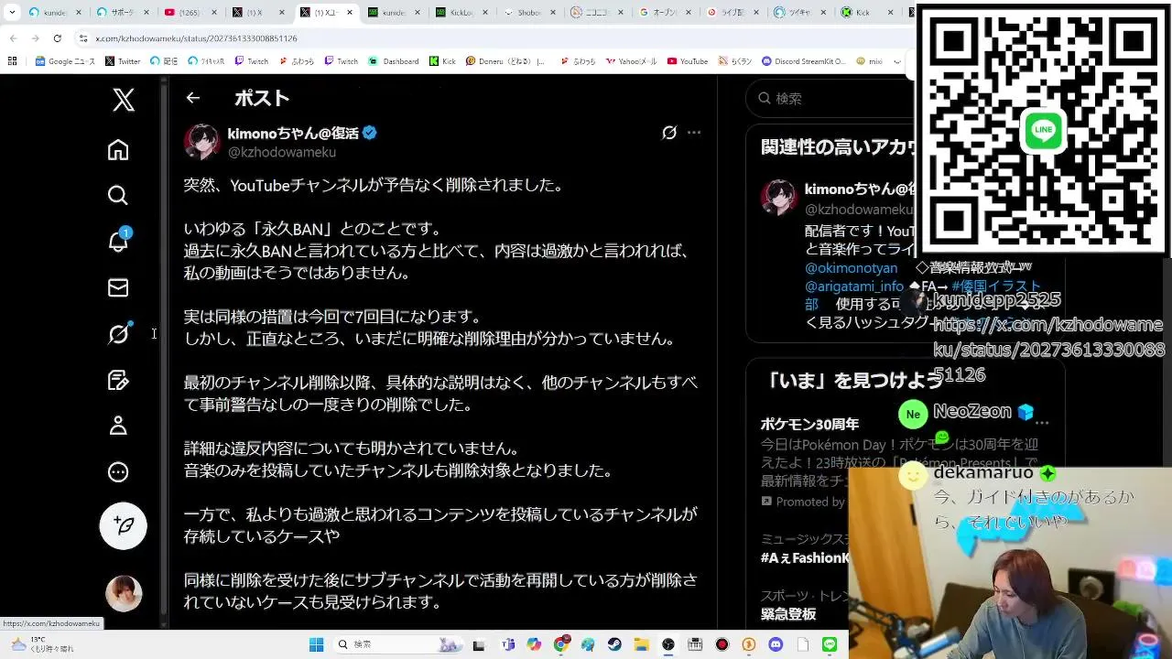This screenshot has width=1172, height=659.
Task: Open the Explore search icon in sidebar
Action: point(118,196)
